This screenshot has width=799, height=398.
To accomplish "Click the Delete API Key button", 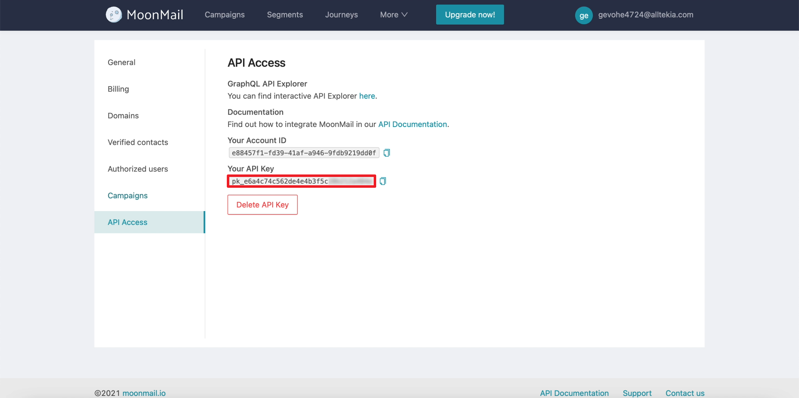I will coord(263,205).
